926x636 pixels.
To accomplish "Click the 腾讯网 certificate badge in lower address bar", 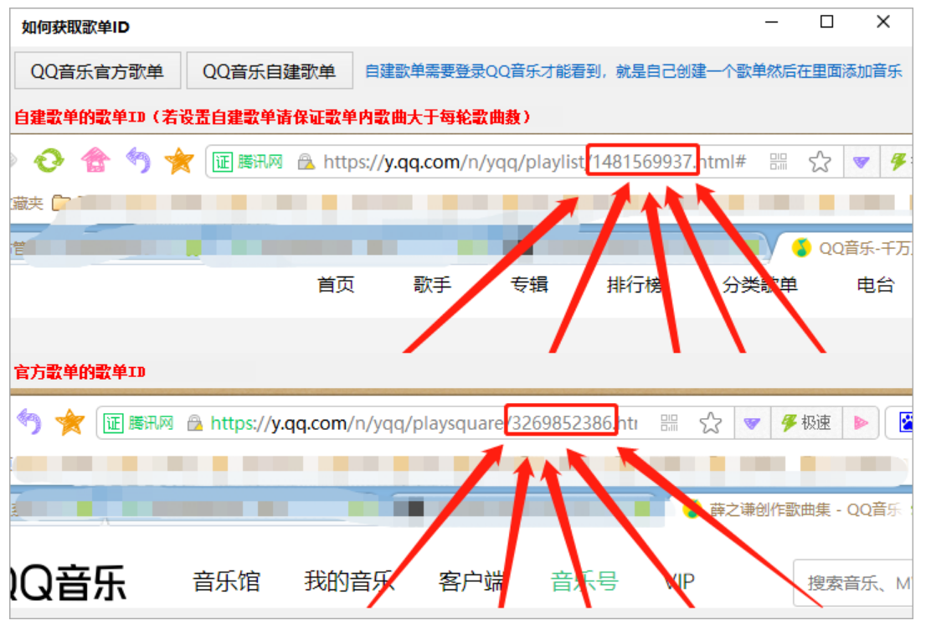I will point(139,422).
